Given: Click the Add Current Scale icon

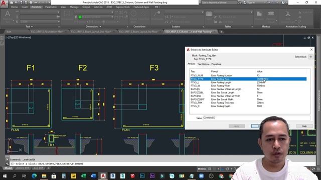Looking at the screenshot, I should tap(288, 14).
